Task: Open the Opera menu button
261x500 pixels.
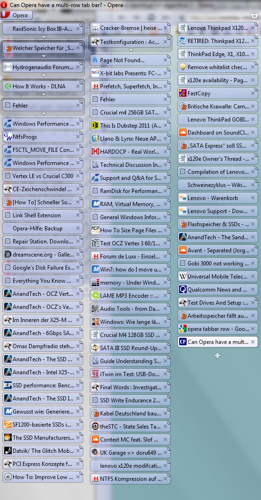Action: [16, 15]
